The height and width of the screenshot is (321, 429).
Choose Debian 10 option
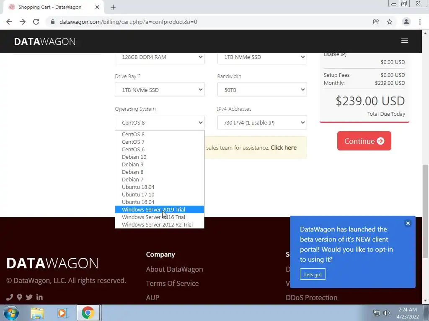(160, 157)
